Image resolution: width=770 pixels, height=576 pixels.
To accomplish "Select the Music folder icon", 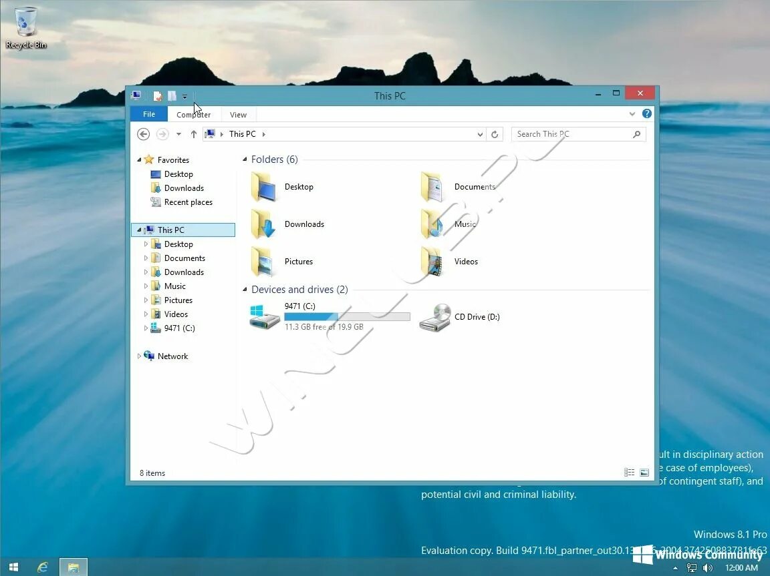I will tap(433, 224).
